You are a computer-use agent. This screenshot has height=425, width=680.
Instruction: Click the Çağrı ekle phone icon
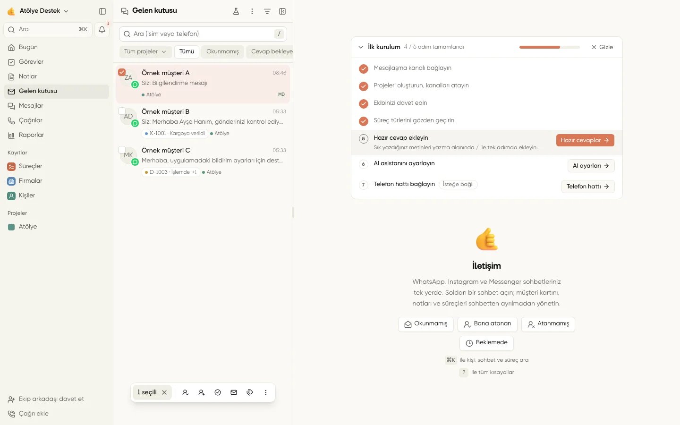tap(11, 414)
